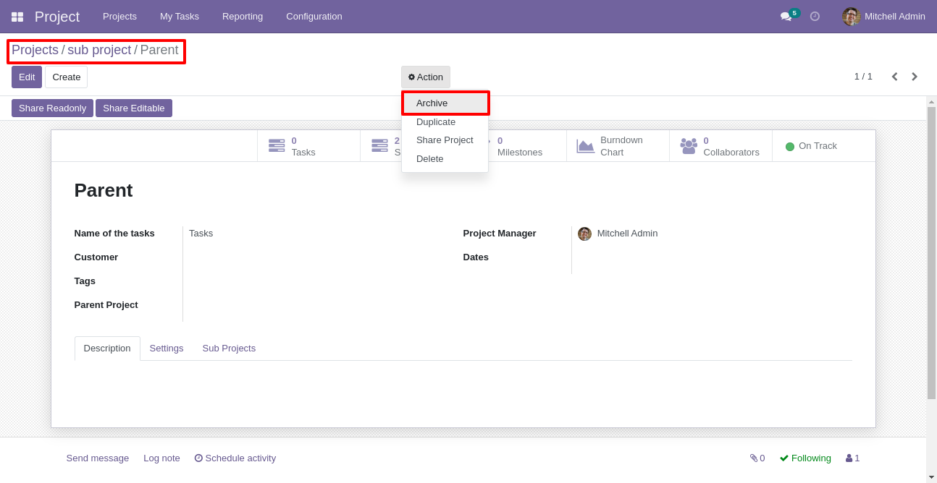Click the scrollbar up arrow
Image resolution: width=937 pixels, height=483 pixels.
pyautogui.click(x=931, y=101)
